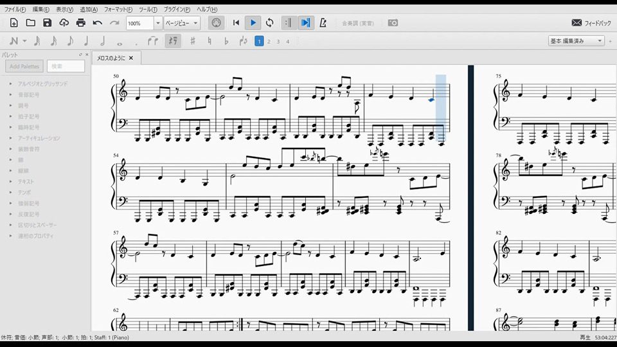
Task: Open the 基本 workspace dropdown
Action: coord(576,41)
